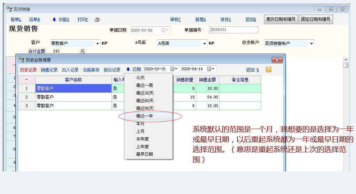Expand the 收支帐户 account dropdown
Image resolution: width=356 pixels, height=194 pixels.
[311, 44]
